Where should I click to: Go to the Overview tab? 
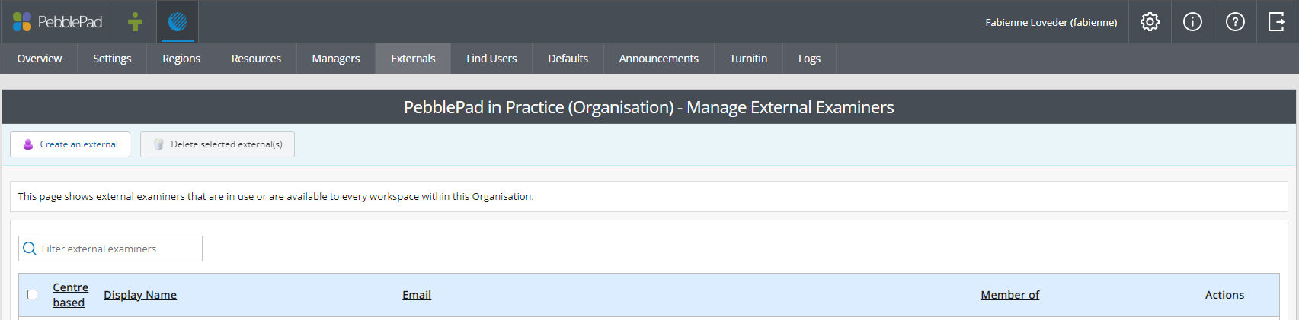(x=40, y=59)
